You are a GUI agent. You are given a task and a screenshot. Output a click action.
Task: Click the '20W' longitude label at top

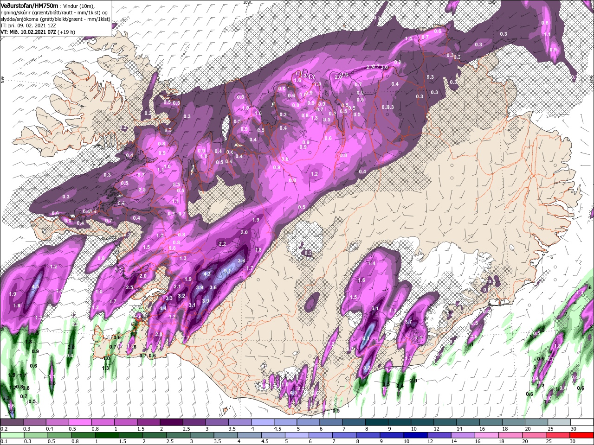(246, 2)
